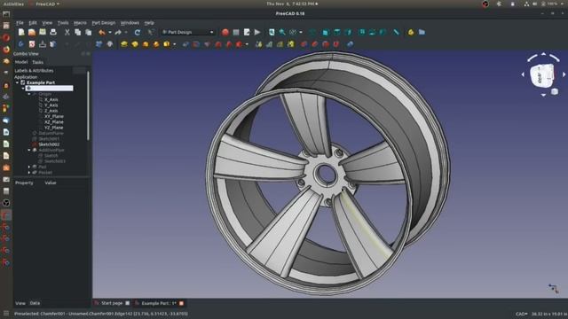Click the yellow Part icon in top toolbar
Image resolution: width=568 pixels, height=319 pixels.
411,32
